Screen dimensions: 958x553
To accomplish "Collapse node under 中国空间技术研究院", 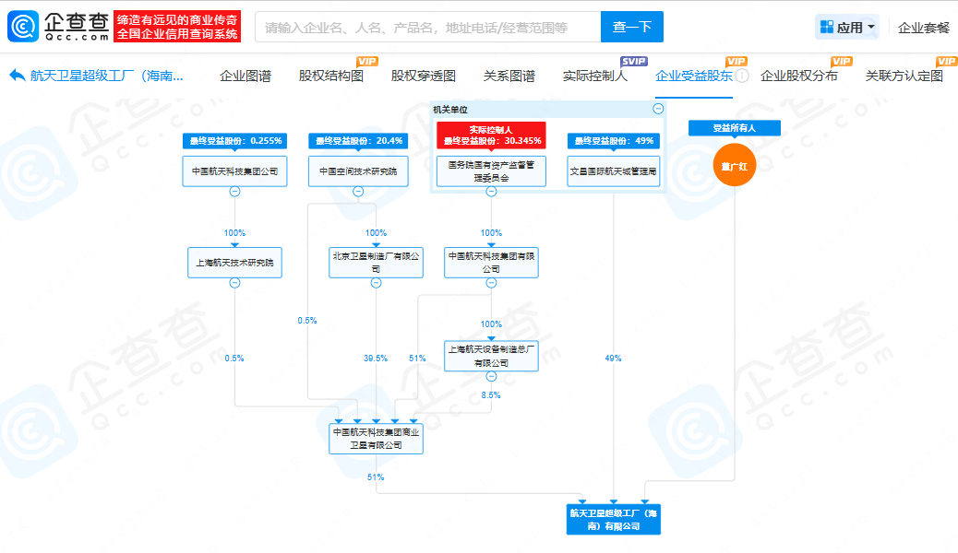I will [358, 192].
